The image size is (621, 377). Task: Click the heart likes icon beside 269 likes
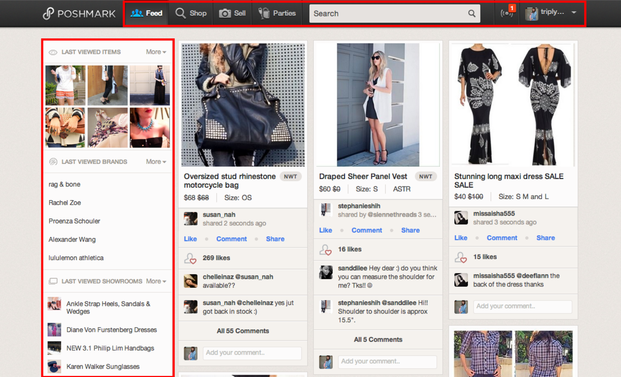point(190,258)
